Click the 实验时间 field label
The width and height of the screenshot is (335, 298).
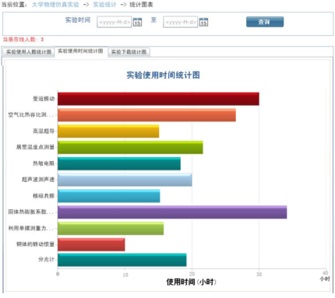point(78,20)
